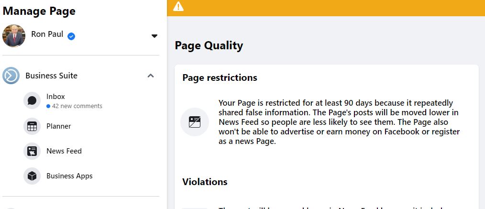The image size is (485, 209).
Task: Click the Inbox speech bubble icon
Action: 32,100
